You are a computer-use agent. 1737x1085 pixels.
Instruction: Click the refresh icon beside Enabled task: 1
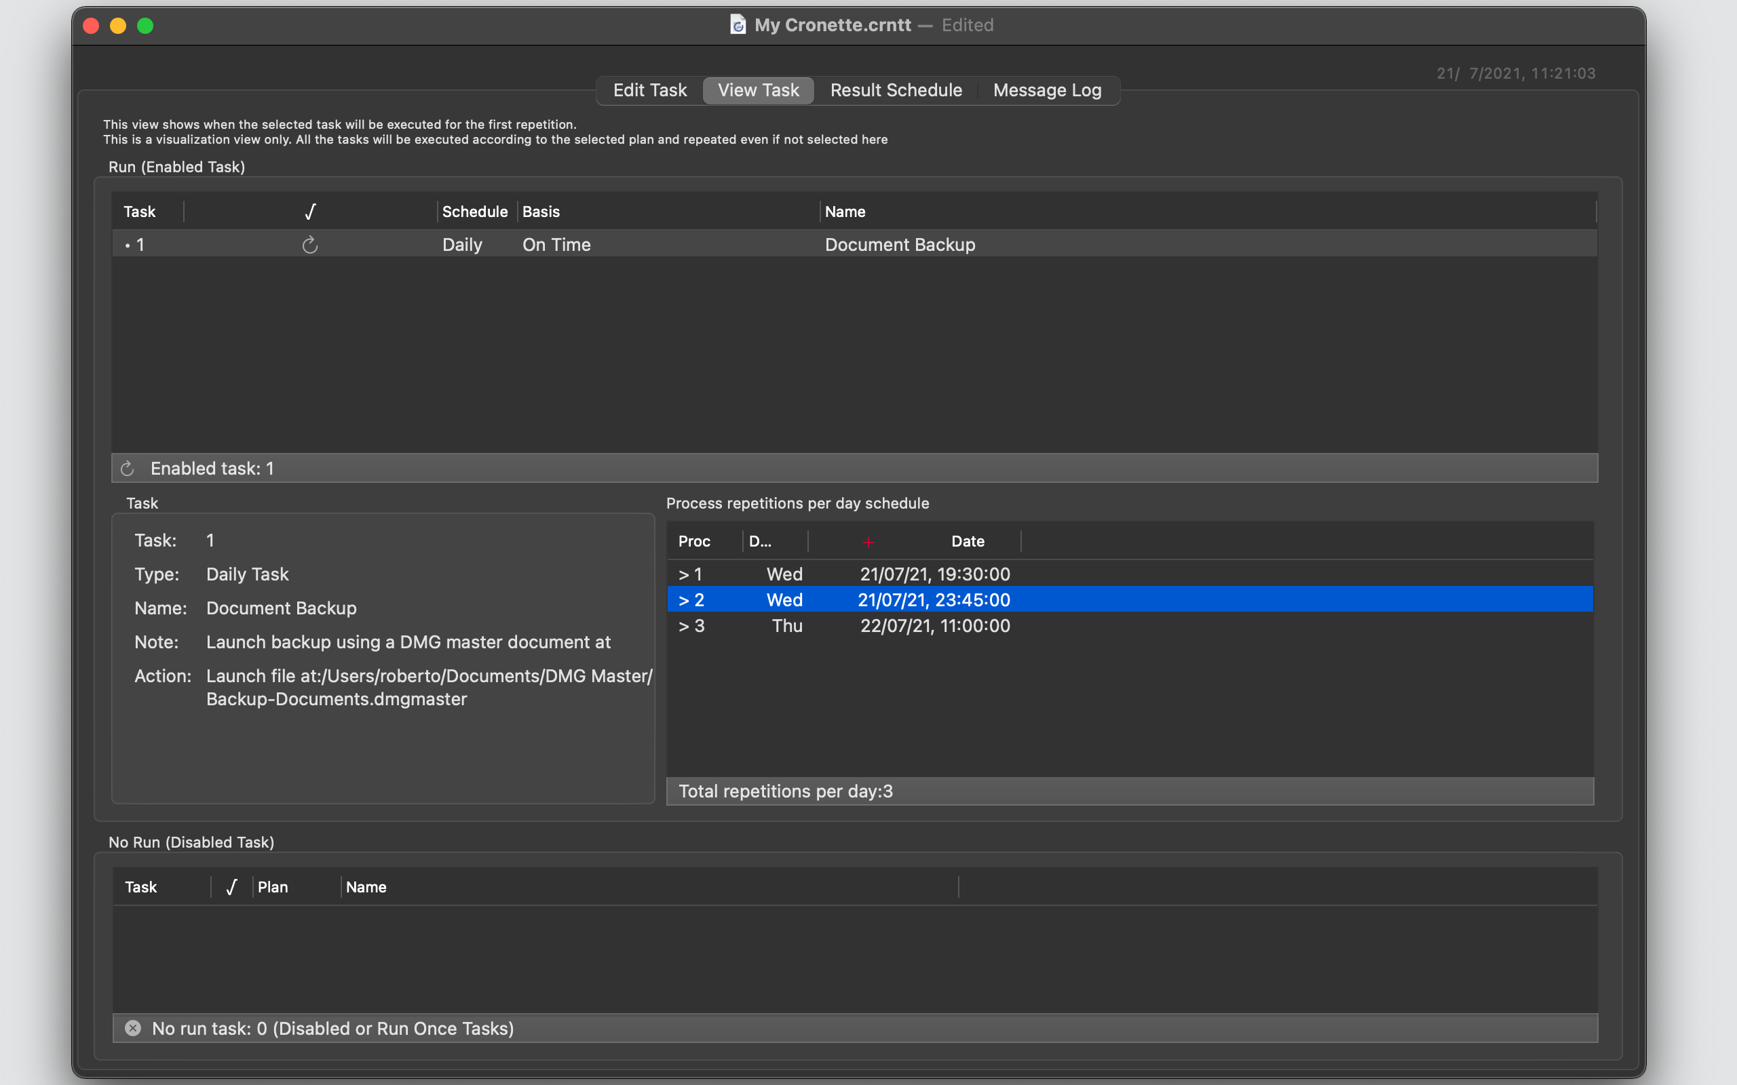pos(128,469)
